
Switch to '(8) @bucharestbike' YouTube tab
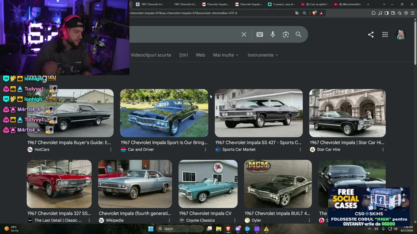(348, 4)
